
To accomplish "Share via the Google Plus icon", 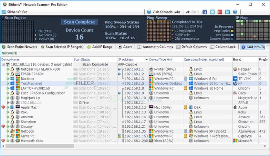I will 220,12.
